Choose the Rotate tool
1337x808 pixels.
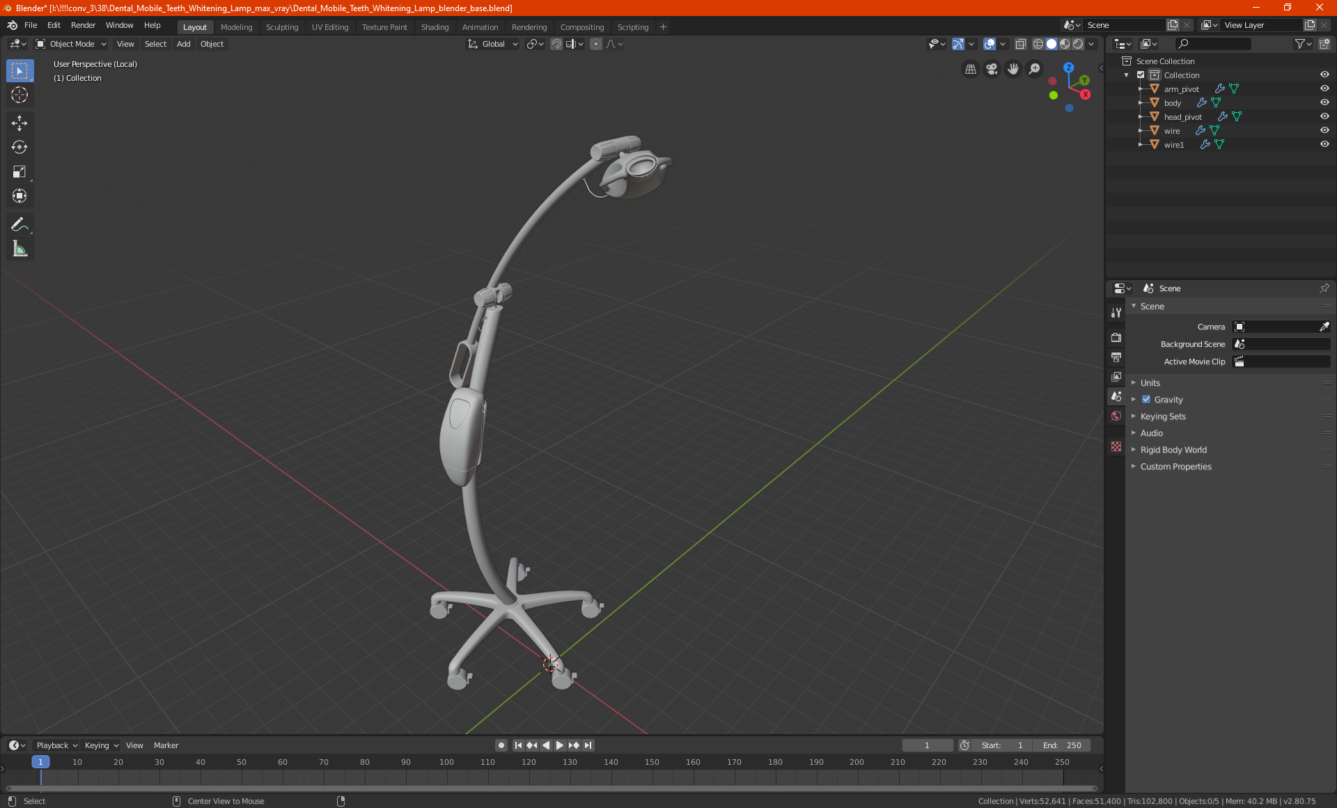[19, 148]
